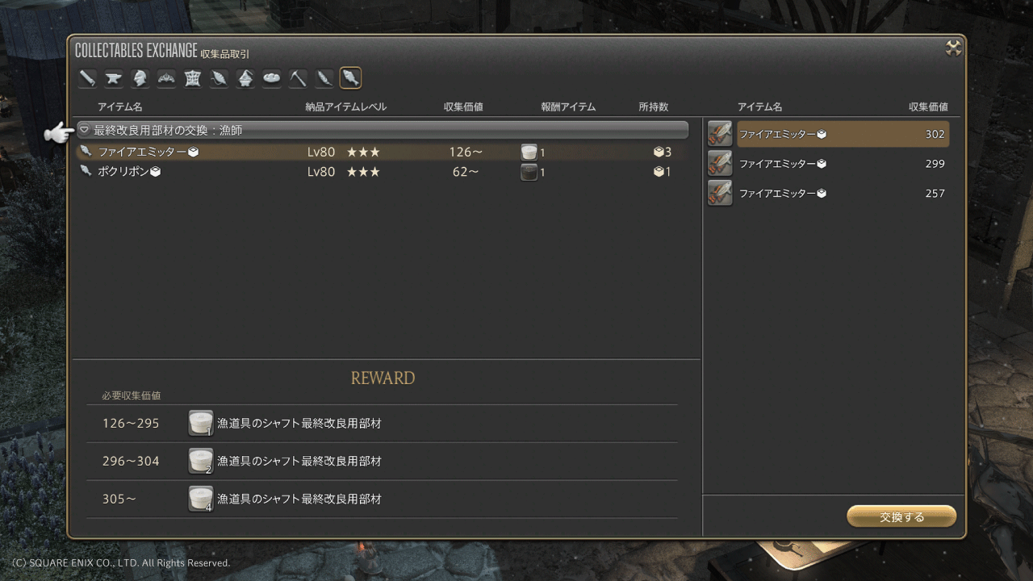Choose ファイアエミッター with collectability 302
1033x581 pixels.
(x=828, y=134)
